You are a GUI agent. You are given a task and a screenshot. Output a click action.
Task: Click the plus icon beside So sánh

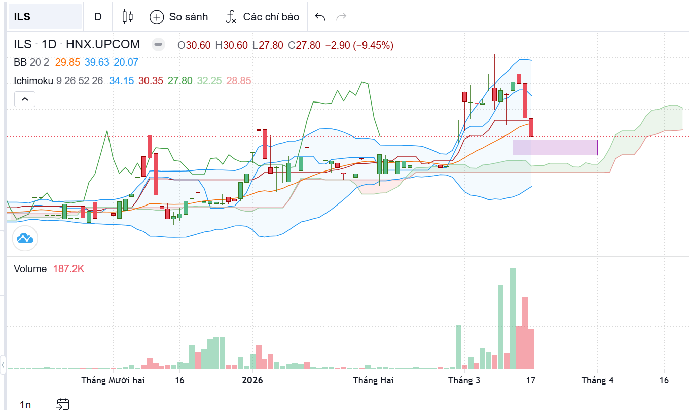157,17
